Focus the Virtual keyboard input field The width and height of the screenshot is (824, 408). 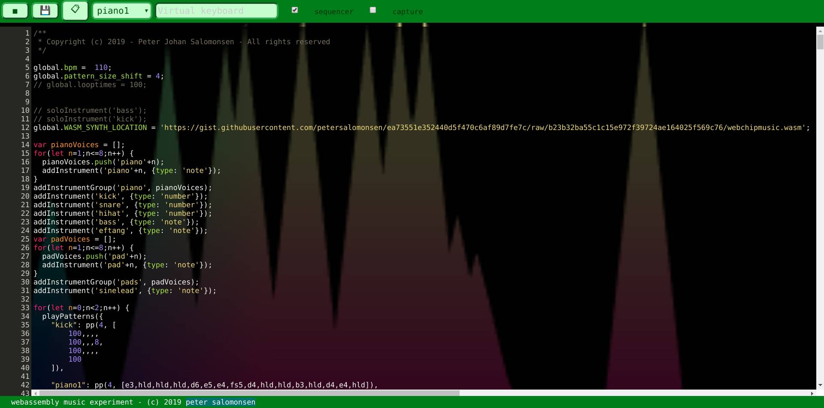pos(216,11)
